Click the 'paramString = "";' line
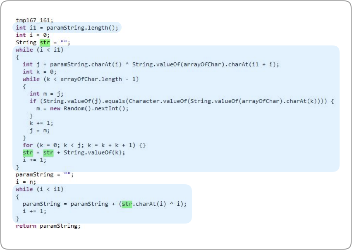The height and width of the screenshot is (250, 352). point(45,174)
